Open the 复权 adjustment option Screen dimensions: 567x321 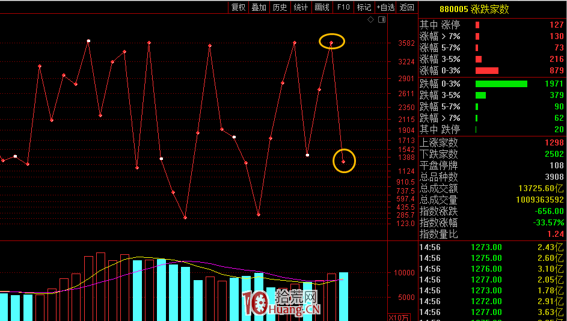pos(239,7)
